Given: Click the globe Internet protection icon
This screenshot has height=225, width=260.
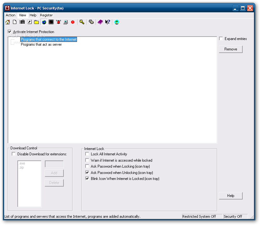Looking at the screenshot, I should click(x=44, y=22).
